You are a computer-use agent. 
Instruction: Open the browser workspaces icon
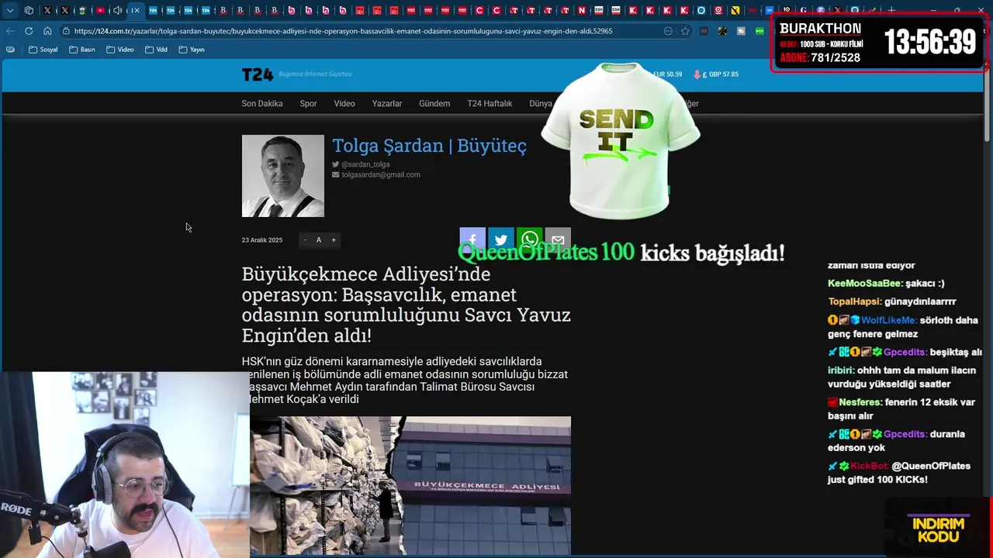click(x=29, y=10)
